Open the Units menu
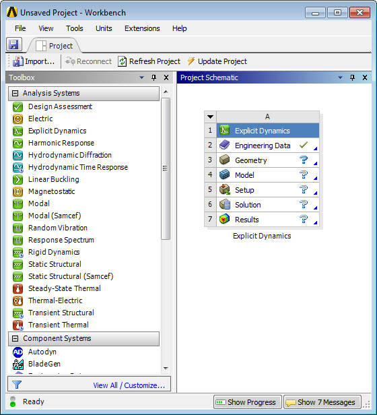The height and width of the screenshot is (415, 377). 104,28
